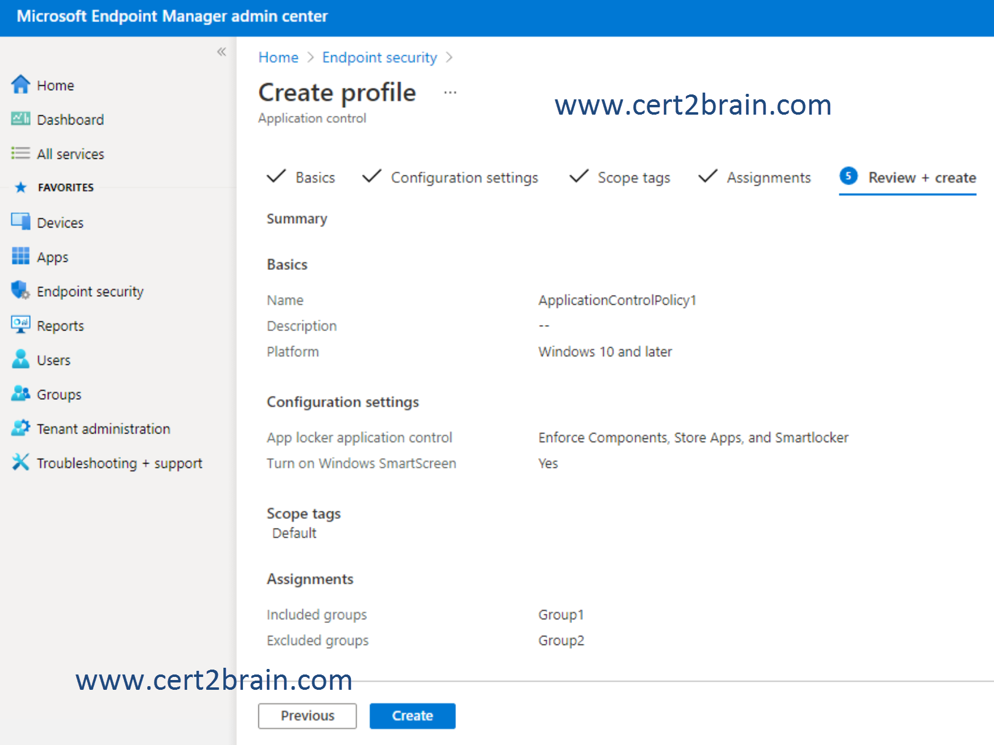The image size is (994, 745).
Task: Click Enforce Components, Store Apps, and Smartlocker value
Action: (x=693, y=438)
